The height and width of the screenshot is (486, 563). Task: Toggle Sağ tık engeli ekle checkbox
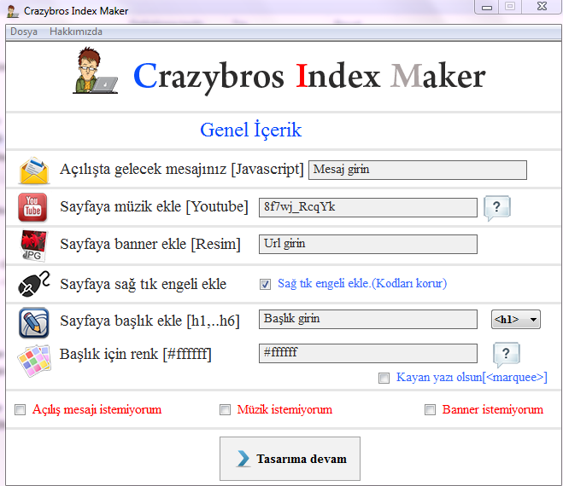tap(266, 284)
